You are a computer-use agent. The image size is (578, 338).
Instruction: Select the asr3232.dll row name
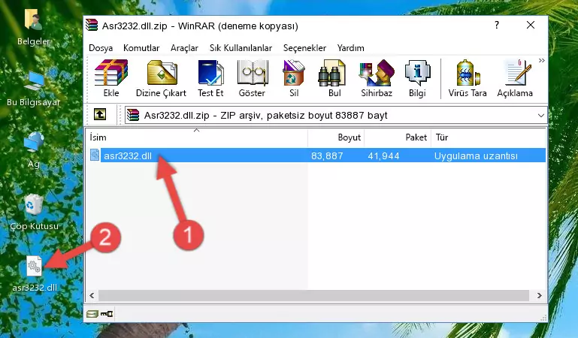point(128,155)
